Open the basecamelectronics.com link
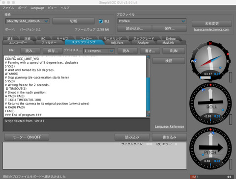Image resolution: width=236 pixels, height=179 pixels. (x=211, y=29)
